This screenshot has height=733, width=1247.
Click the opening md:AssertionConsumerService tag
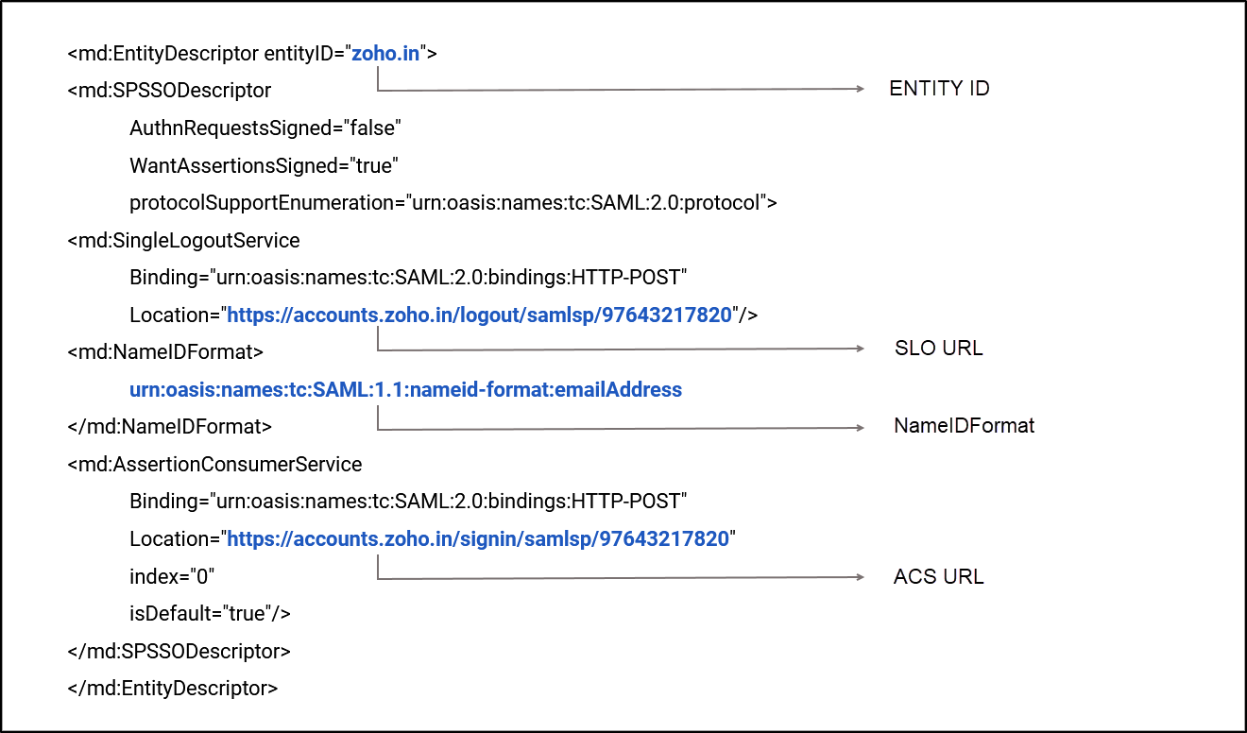214,465
